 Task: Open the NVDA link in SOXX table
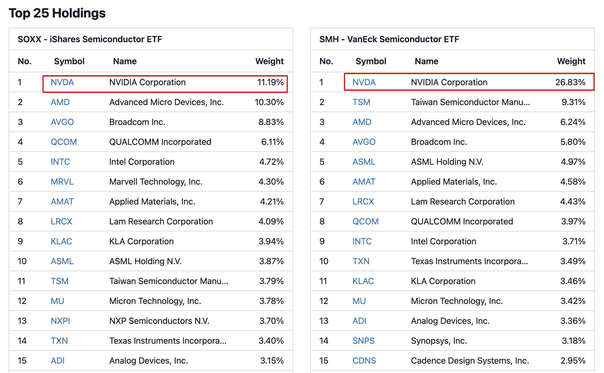62,82
